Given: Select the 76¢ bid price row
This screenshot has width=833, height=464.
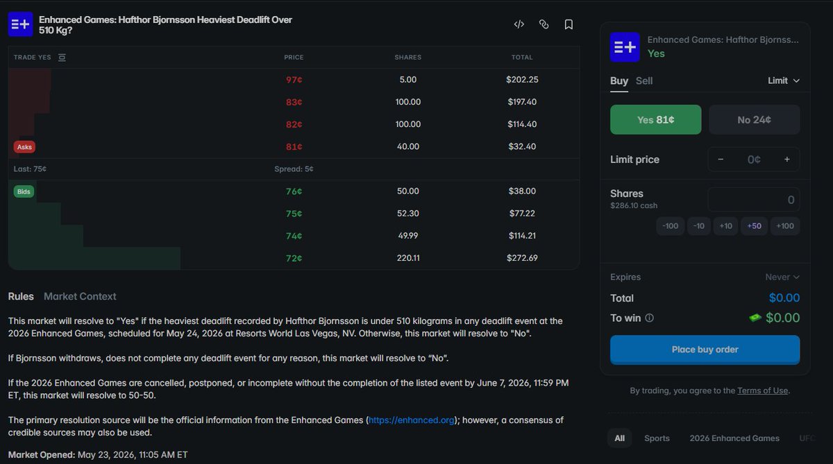Looking at the screenshot, I should coord(294,191).
